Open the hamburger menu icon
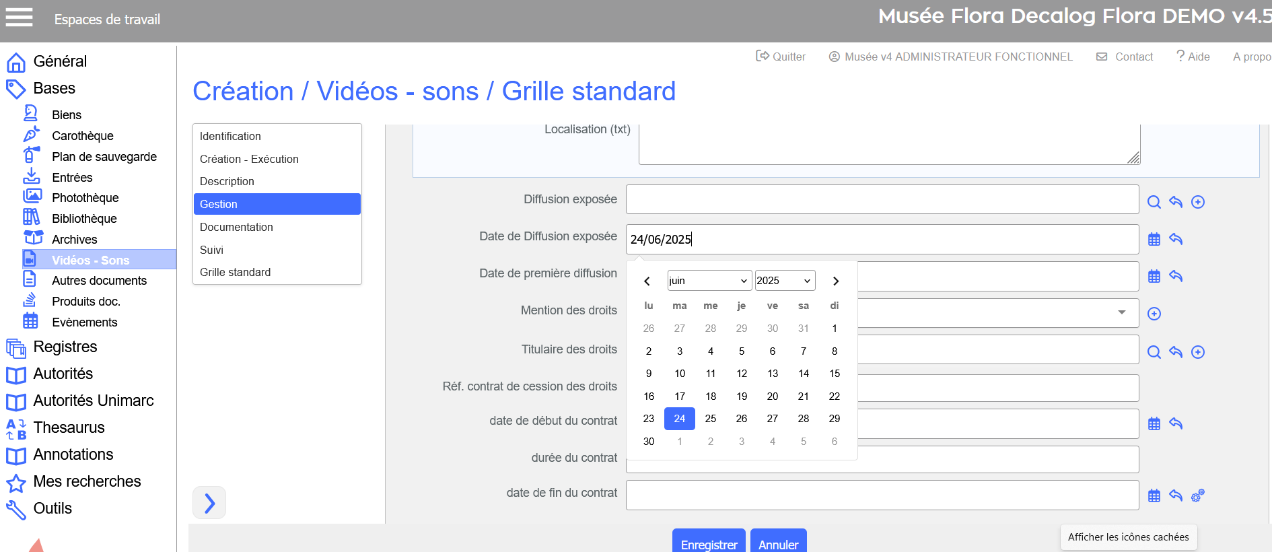 [x=19, y=18]
